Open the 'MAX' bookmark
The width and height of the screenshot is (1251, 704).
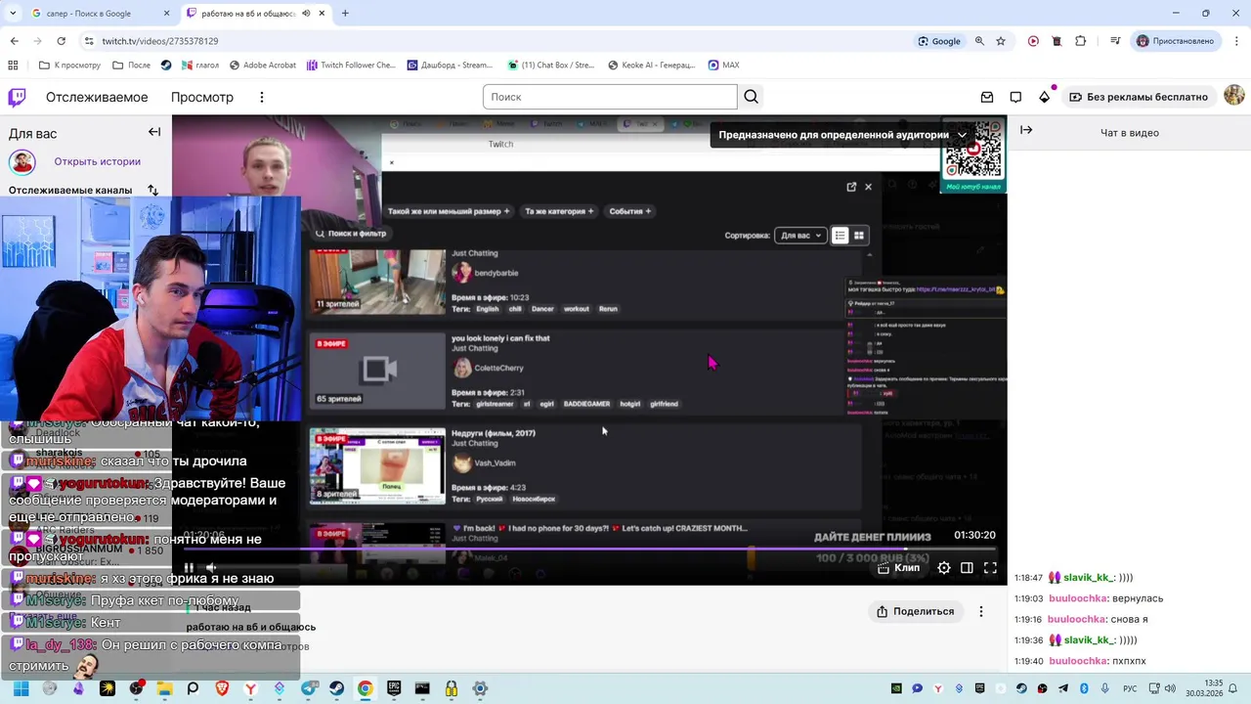click(x=723, y=65)
